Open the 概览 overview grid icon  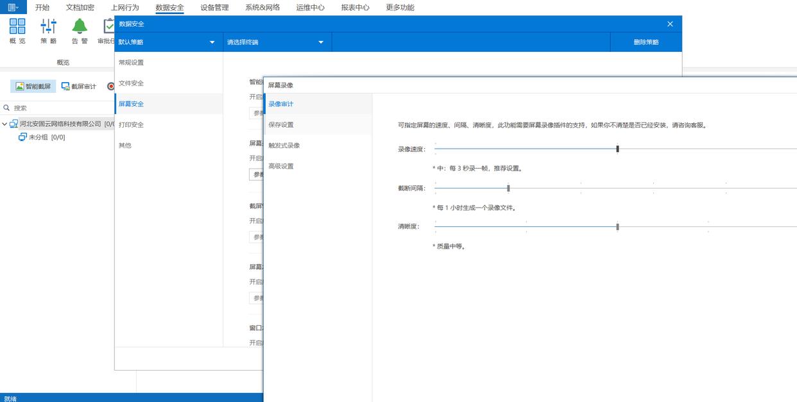[x=17, y=26]
